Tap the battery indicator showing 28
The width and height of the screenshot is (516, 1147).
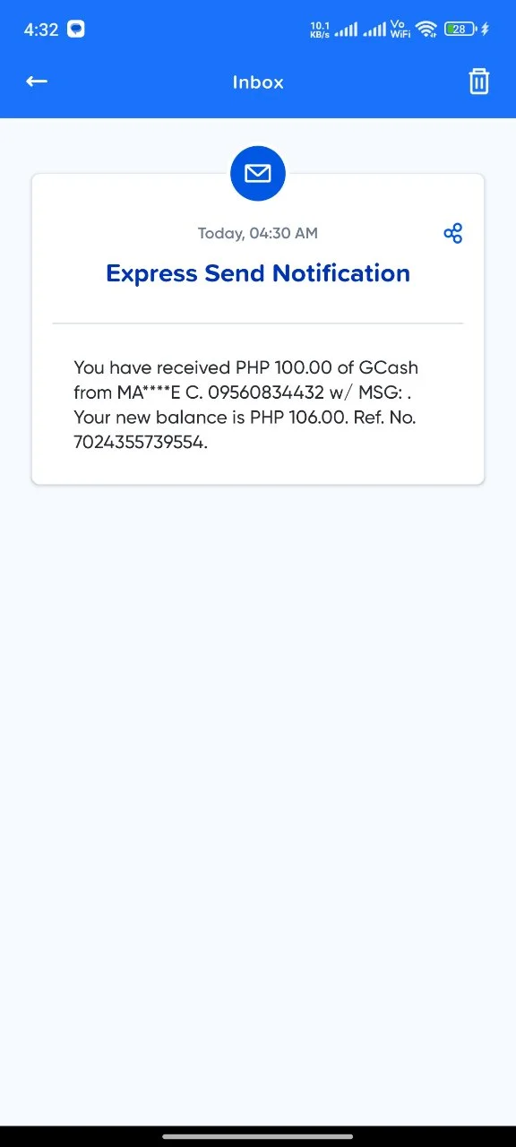[460, 30]
